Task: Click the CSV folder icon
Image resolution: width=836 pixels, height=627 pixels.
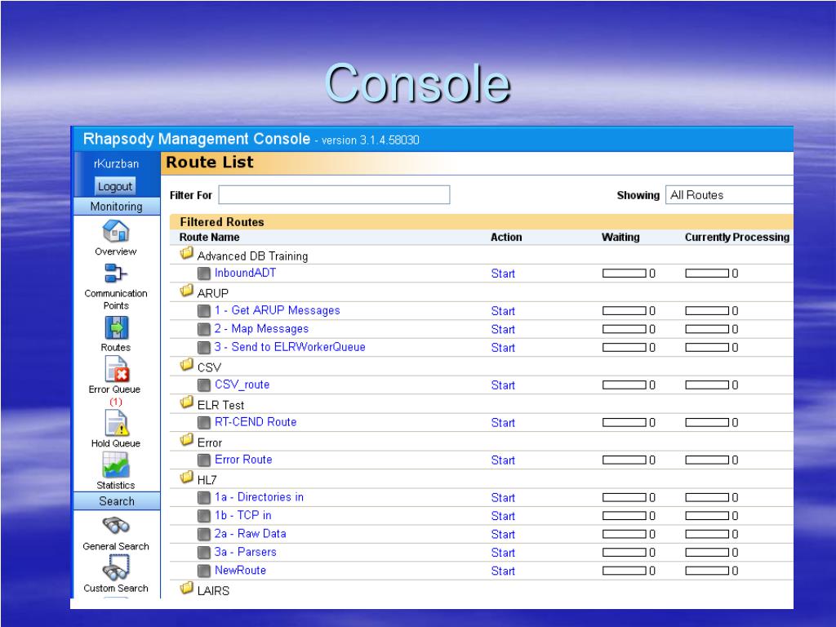Action: [187, 365]
